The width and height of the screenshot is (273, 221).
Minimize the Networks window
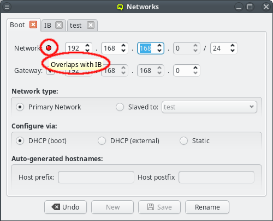(x=239, y=7)
